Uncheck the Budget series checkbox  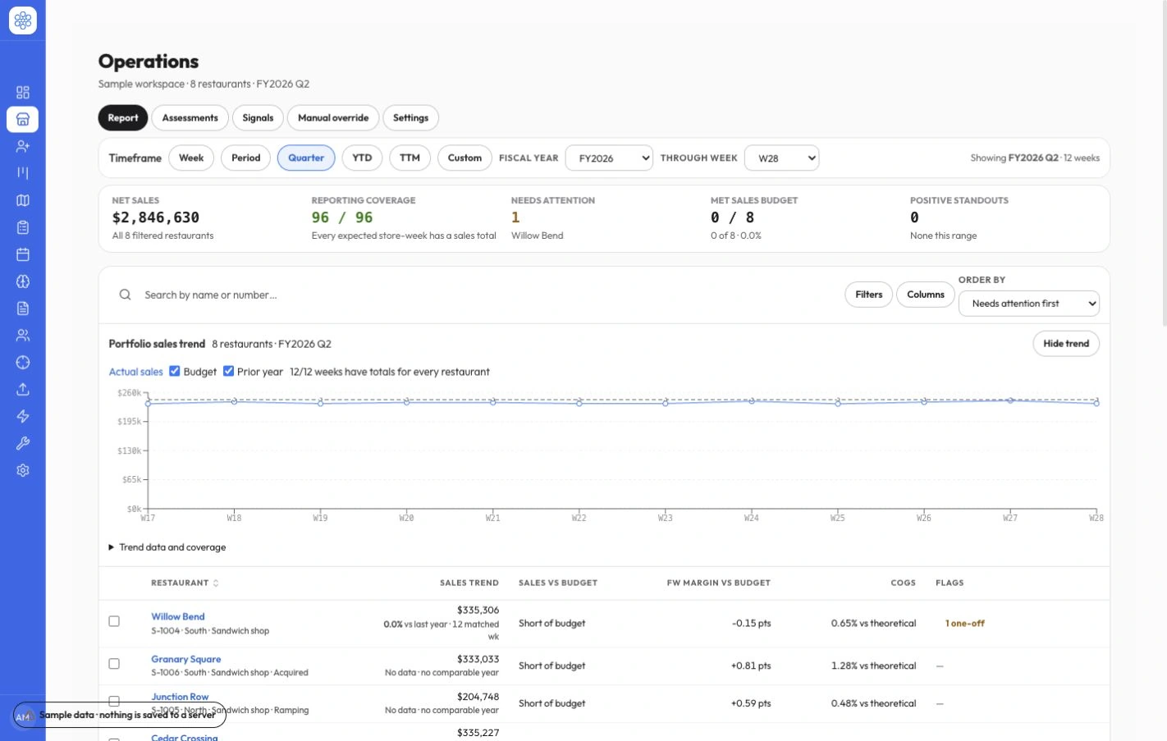pos(175,371)
